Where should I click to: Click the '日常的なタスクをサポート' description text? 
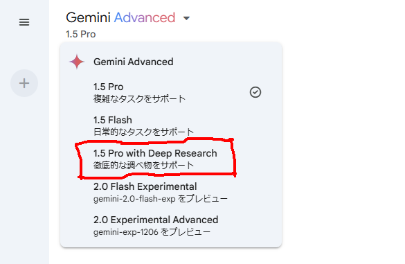[x=143, y=132]
